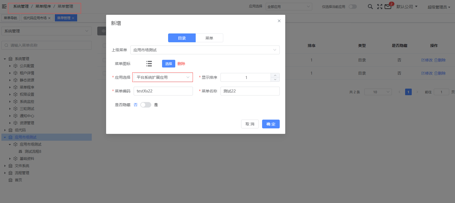
Task: Switch to the 目录 tab in the dialog
Action: coord(182,38)
